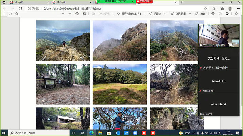This screenshot has height=136, width=243.
Task: Zoom out the PDF
Action: click(63, 14)
